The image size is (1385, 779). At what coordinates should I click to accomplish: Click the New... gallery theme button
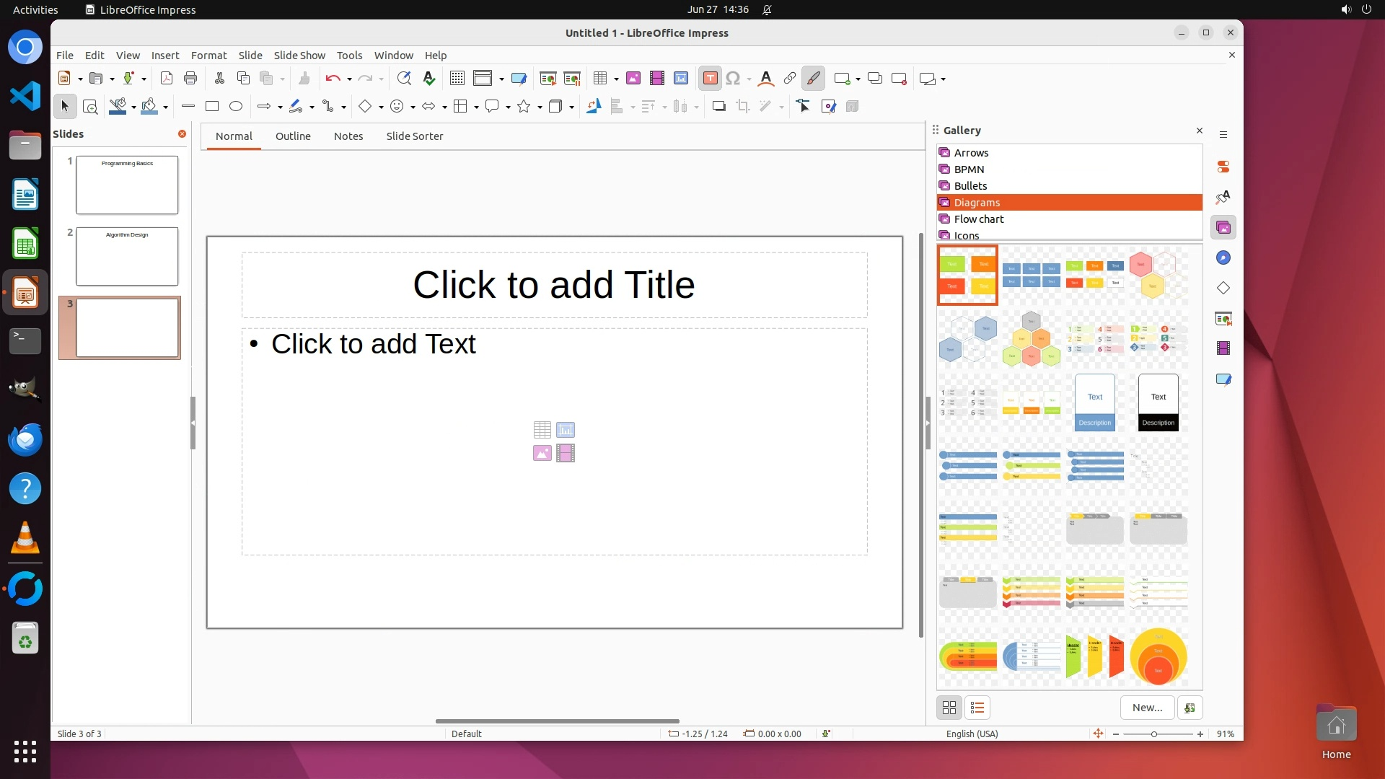1147,708
